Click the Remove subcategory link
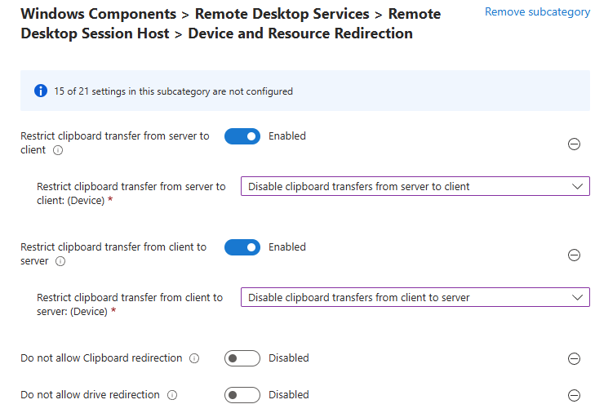595x413 pixels. click(537, 12)
